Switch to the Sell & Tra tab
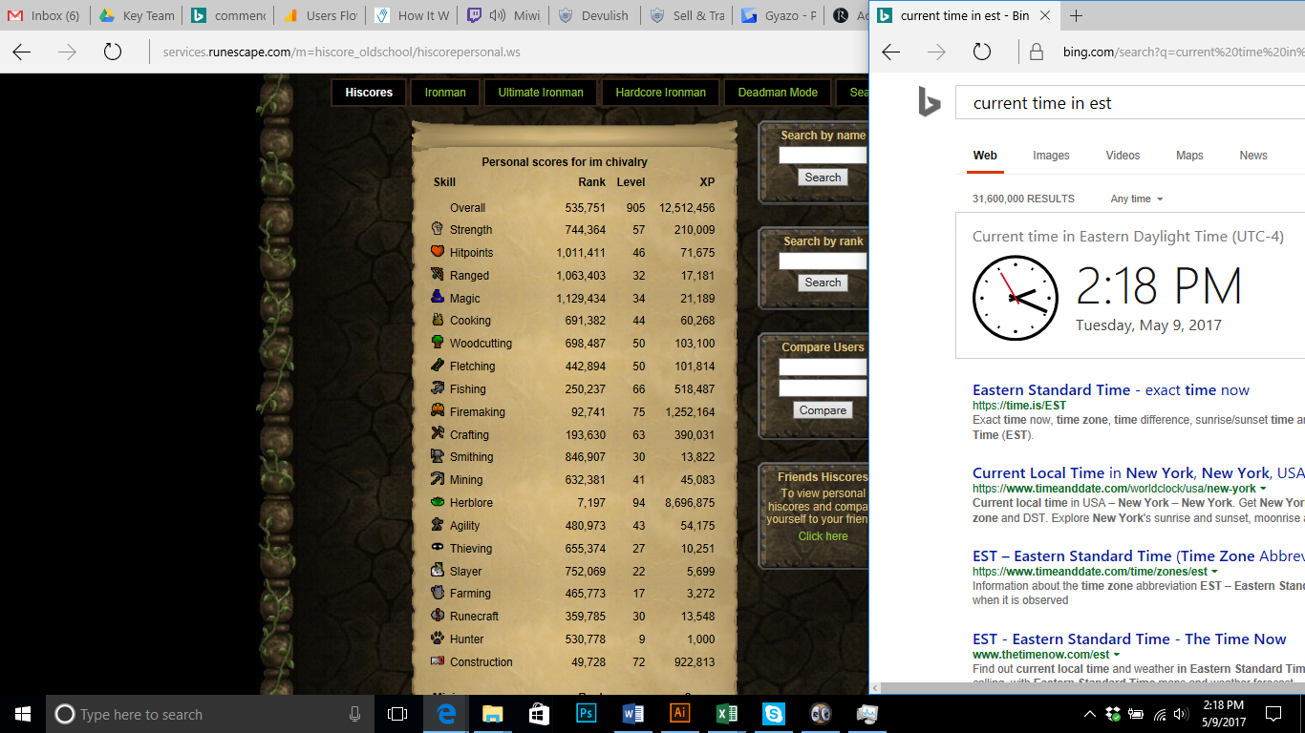 (x=685, y=15)
